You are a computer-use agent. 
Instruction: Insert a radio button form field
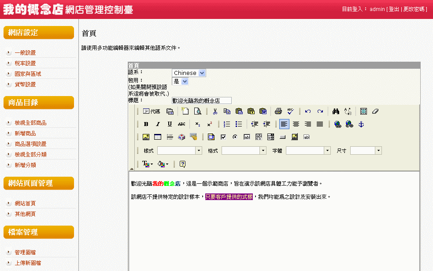(x=235, y=137)
